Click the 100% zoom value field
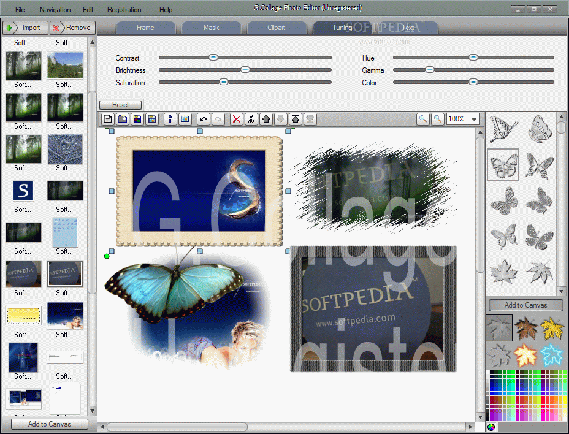The height and width of the screenshot is (434, 569). [457, 119]
